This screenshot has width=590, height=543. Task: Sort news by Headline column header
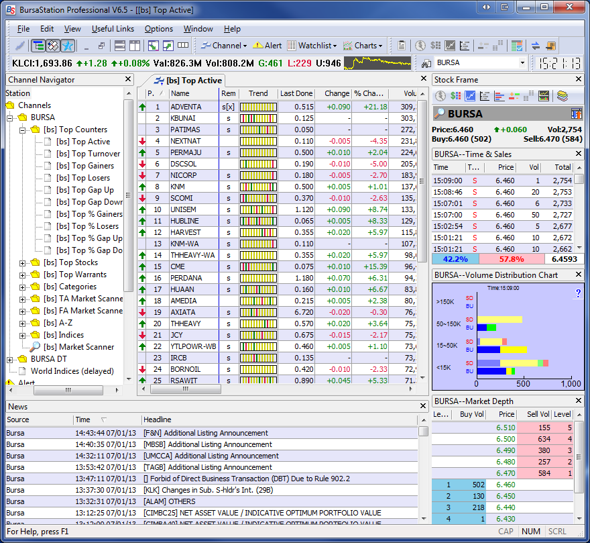tap(279, 419)
